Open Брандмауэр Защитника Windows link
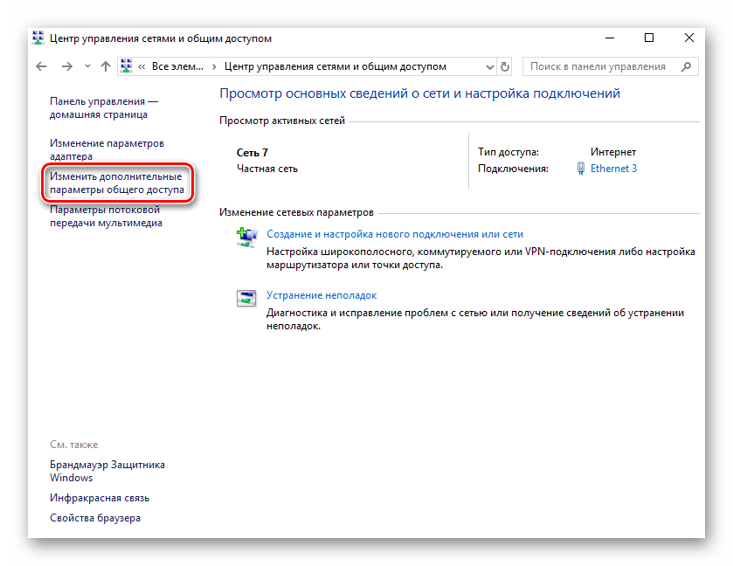The image size is (733, 566). [107, 471]
